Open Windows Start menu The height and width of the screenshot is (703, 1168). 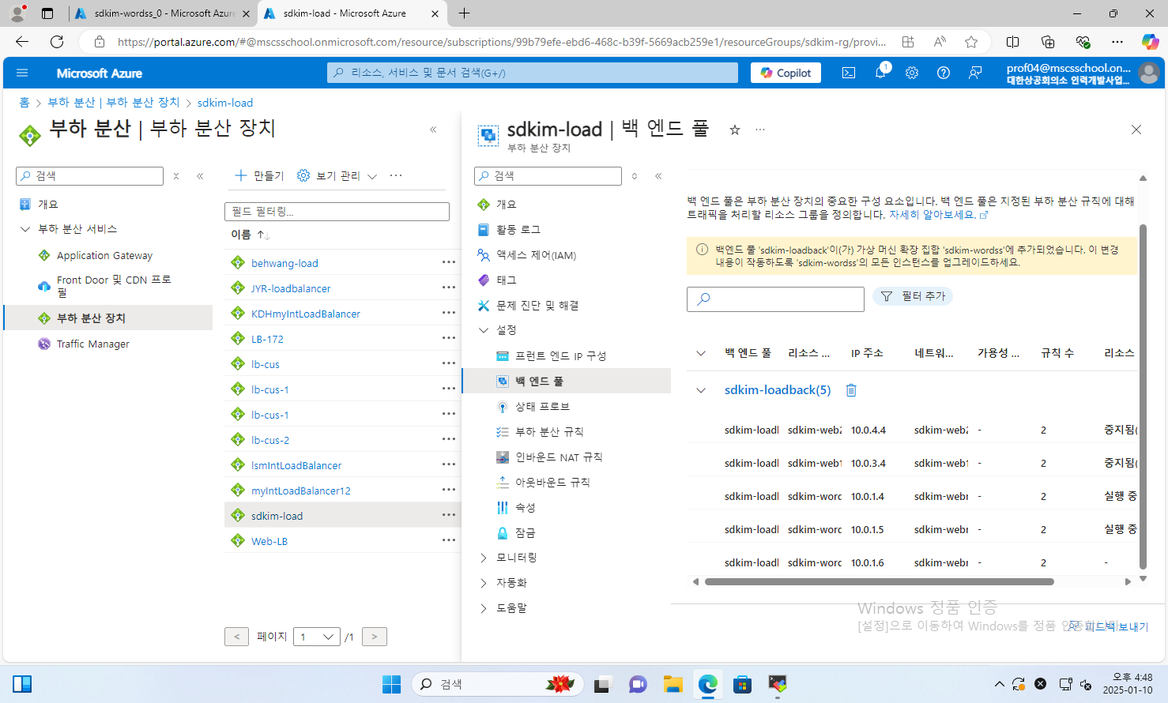coord(391,684)
